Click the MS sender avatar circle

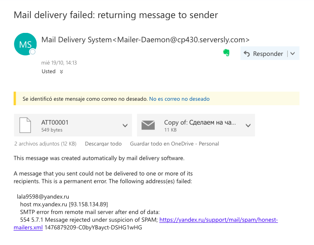coord(25,44)
